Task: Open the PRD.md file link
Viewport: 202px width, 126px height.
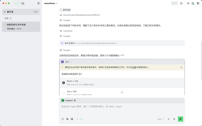Action: pyautogui.click(x=81, y=15)
